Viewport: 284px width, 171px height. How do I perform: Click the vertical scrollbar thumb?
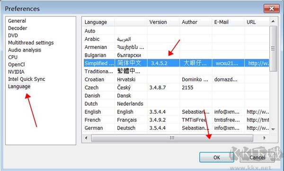273,49
